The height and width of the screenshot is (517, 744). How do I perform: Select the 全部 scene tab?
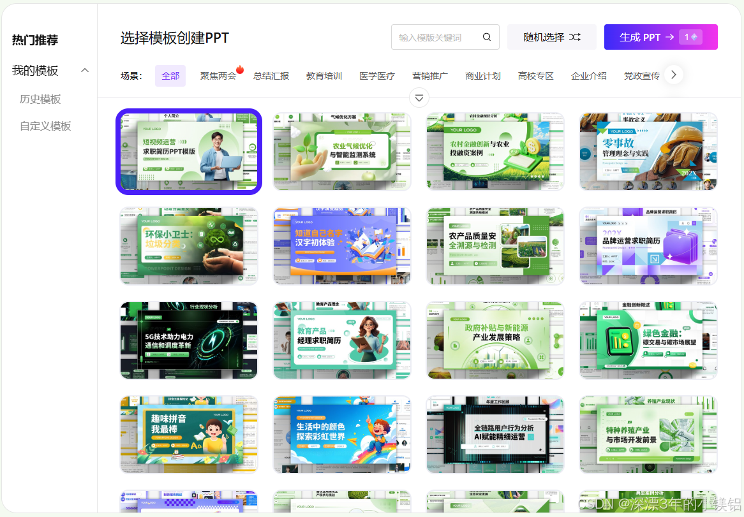[x=170, y=76]
